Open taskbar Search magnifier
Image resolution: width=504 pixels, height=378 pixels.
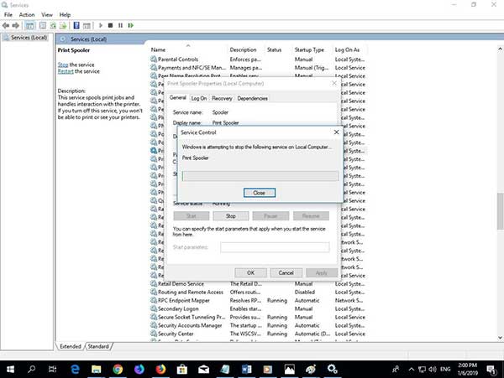pos(32,370)
